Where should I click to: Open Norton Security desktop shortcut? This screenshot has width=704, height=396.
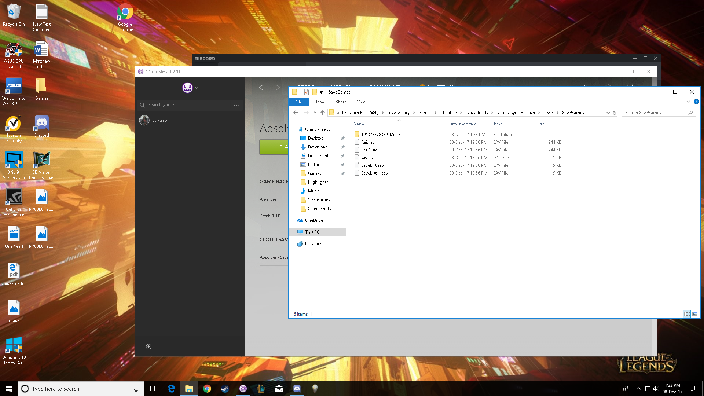click(x=14, y=128)
